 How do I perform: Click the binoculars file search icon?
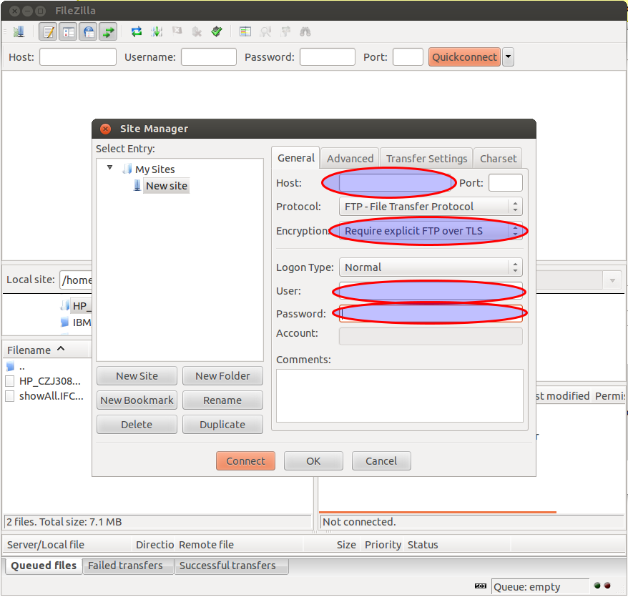(305, 31)
